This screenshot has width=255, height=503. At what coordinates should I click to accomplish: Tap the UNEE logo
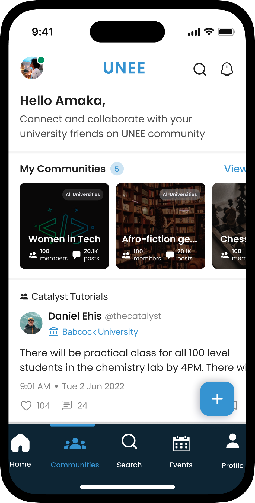[125, 68]
